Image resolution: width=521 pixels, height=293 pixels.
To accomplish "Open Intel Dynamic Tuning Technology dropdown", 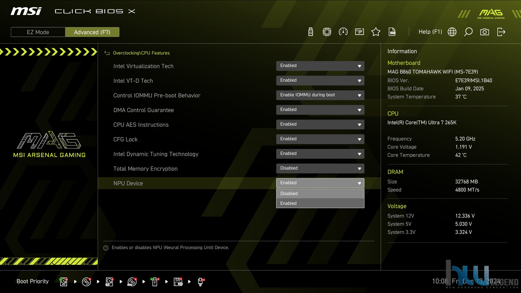I will 320,154.
